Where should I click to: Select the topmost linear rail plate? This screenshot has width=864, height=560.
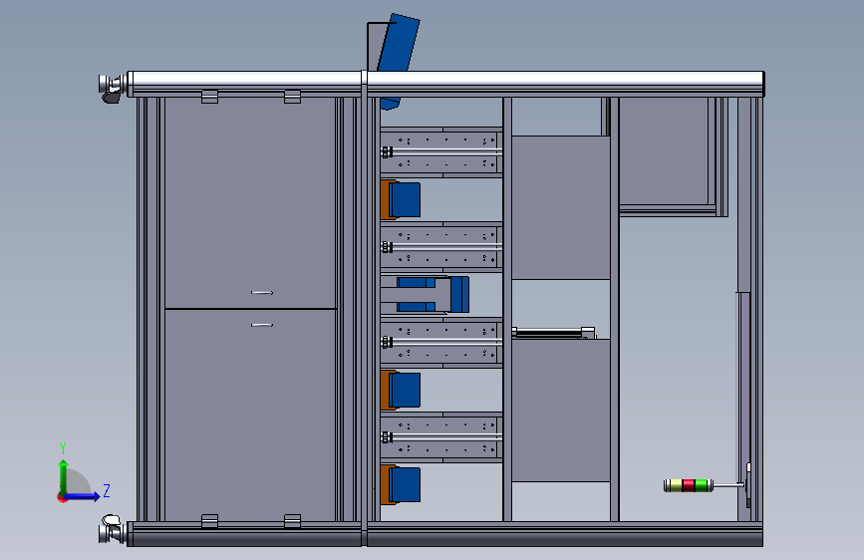point(441,152)
